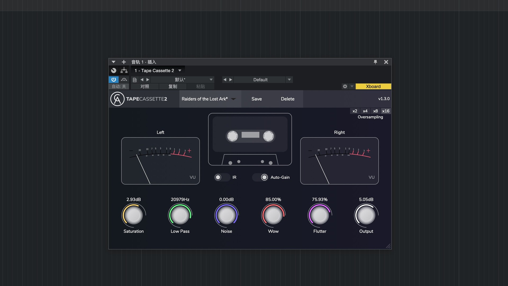
Task: Click the channel routing splitter icon
Action: coord(124,70)
